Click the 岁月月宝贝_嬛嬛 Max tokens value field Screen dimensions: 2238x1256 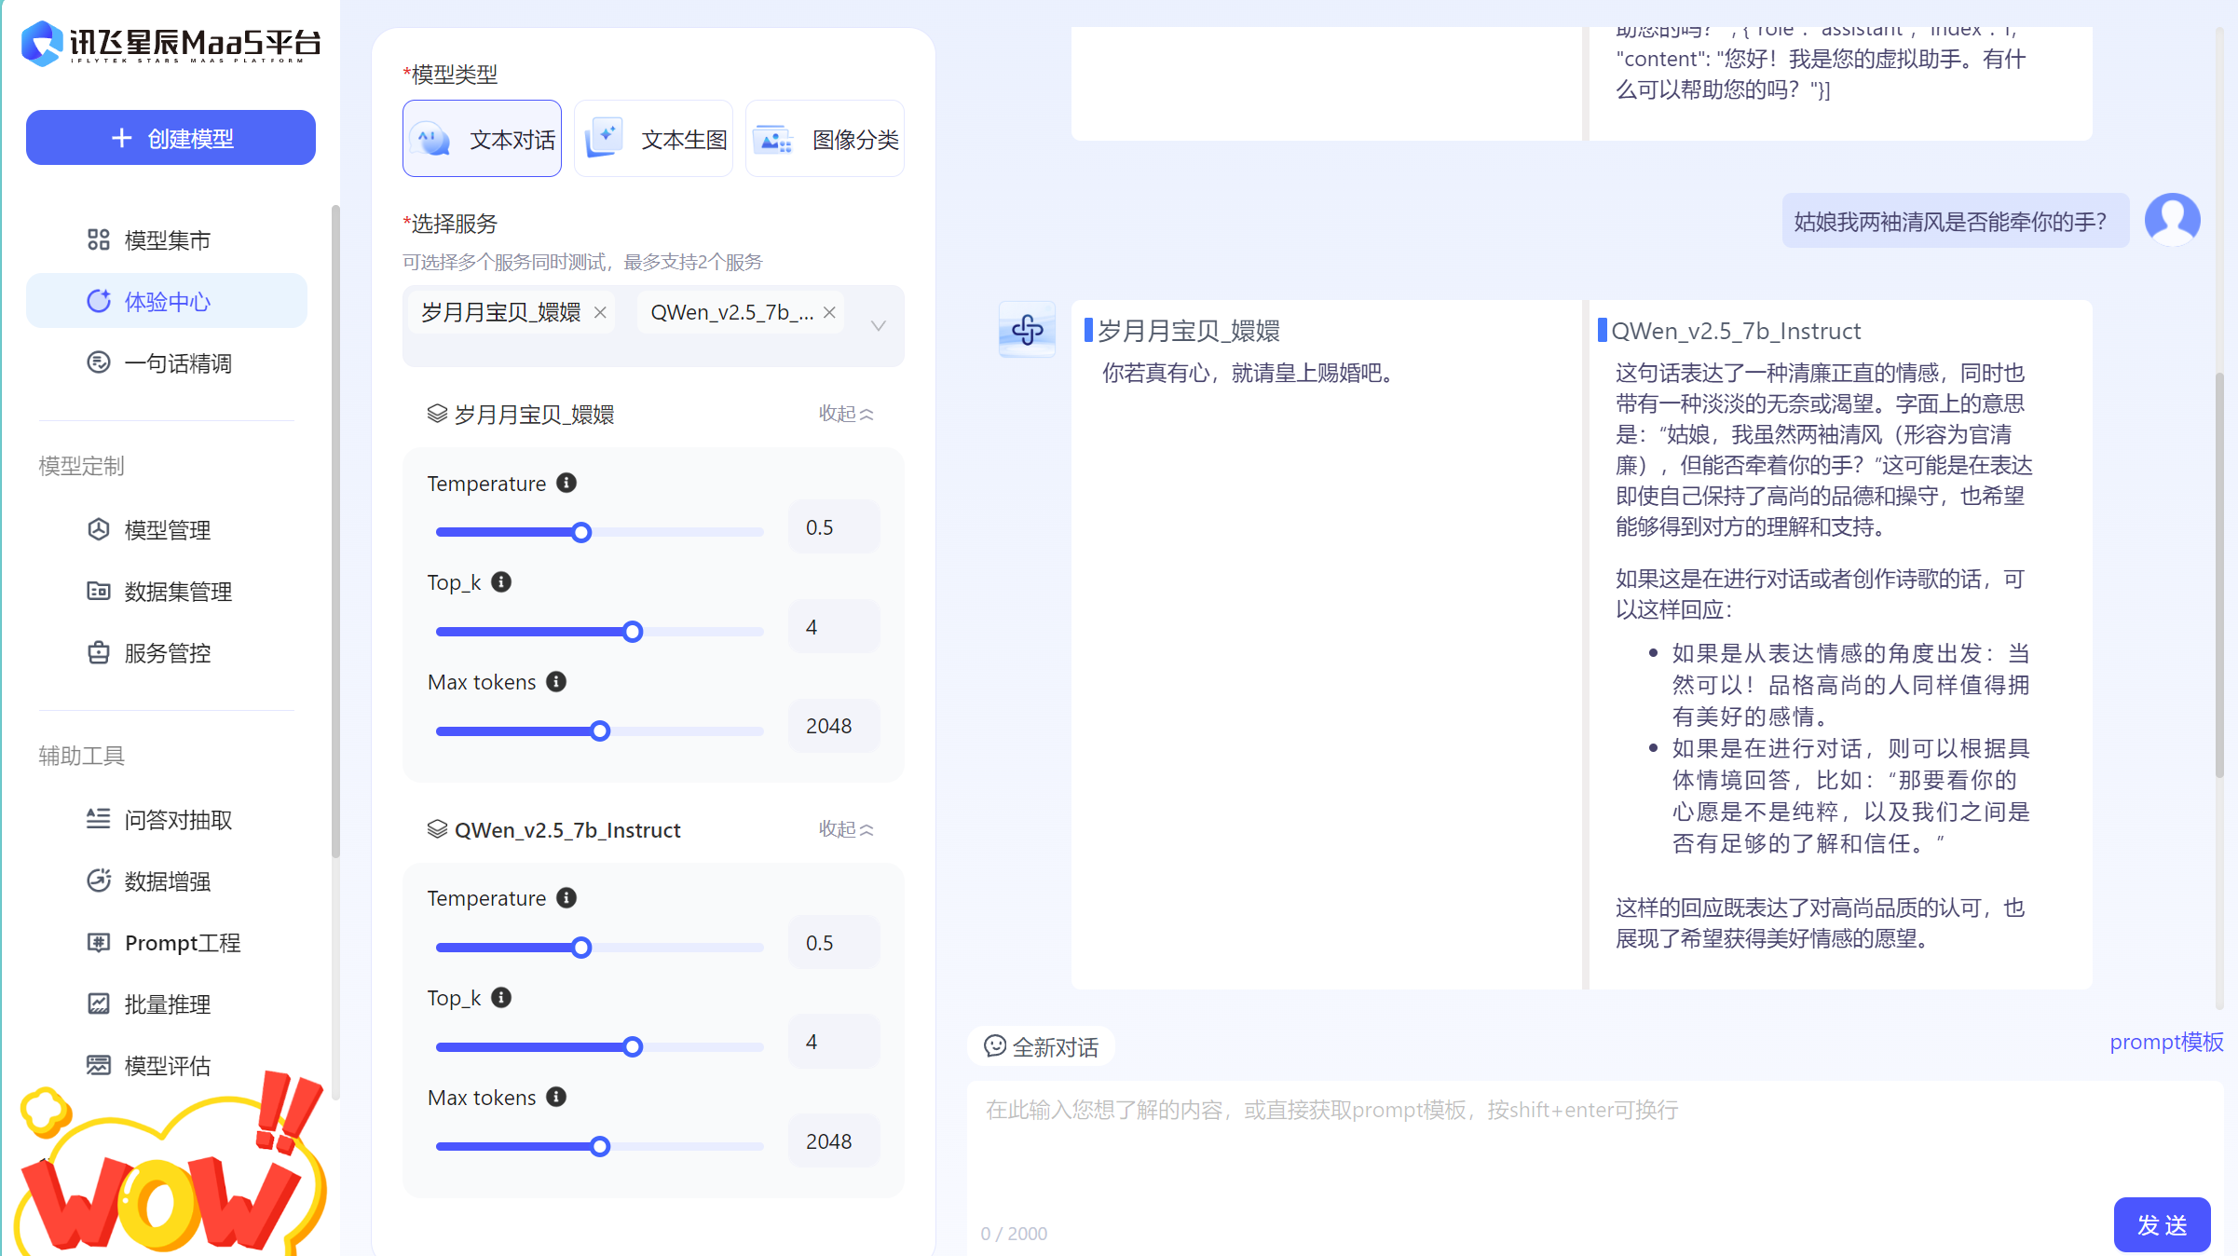point(834,726)
